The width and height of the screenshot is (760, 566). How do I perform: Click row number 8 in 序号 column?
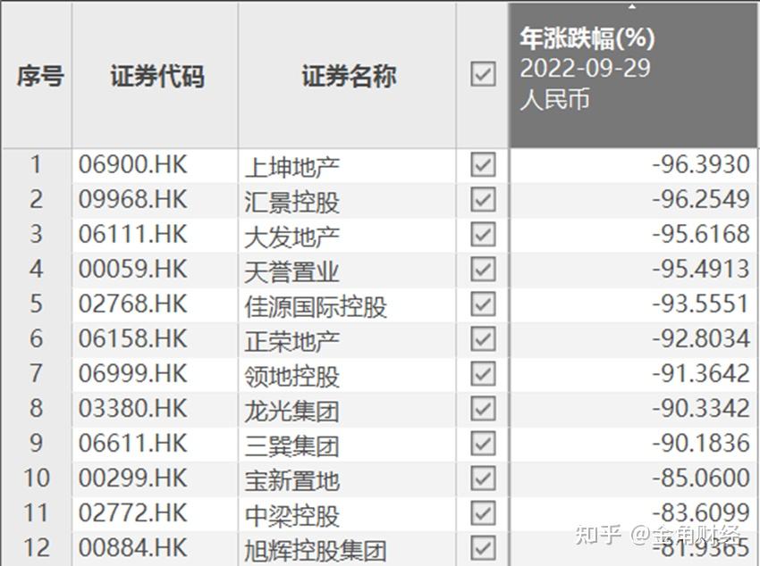tap(37, 408)
